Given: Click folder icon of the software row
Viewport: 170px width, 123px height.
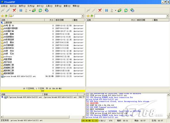Looking at the screenshot, I should click(x=2, y=56).
